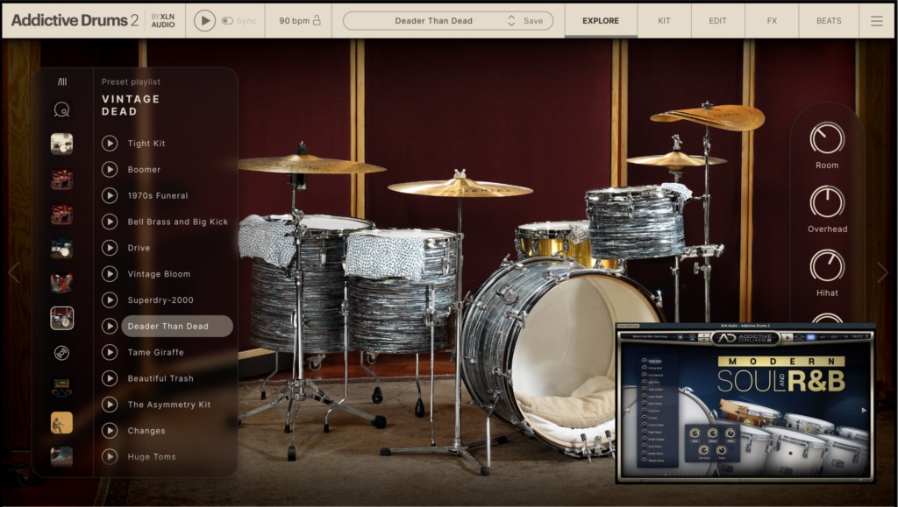Screen dimensions: 898x507
Task: Select the red spotlight kit thumbnail in sidebar
Action: [62, 283]
